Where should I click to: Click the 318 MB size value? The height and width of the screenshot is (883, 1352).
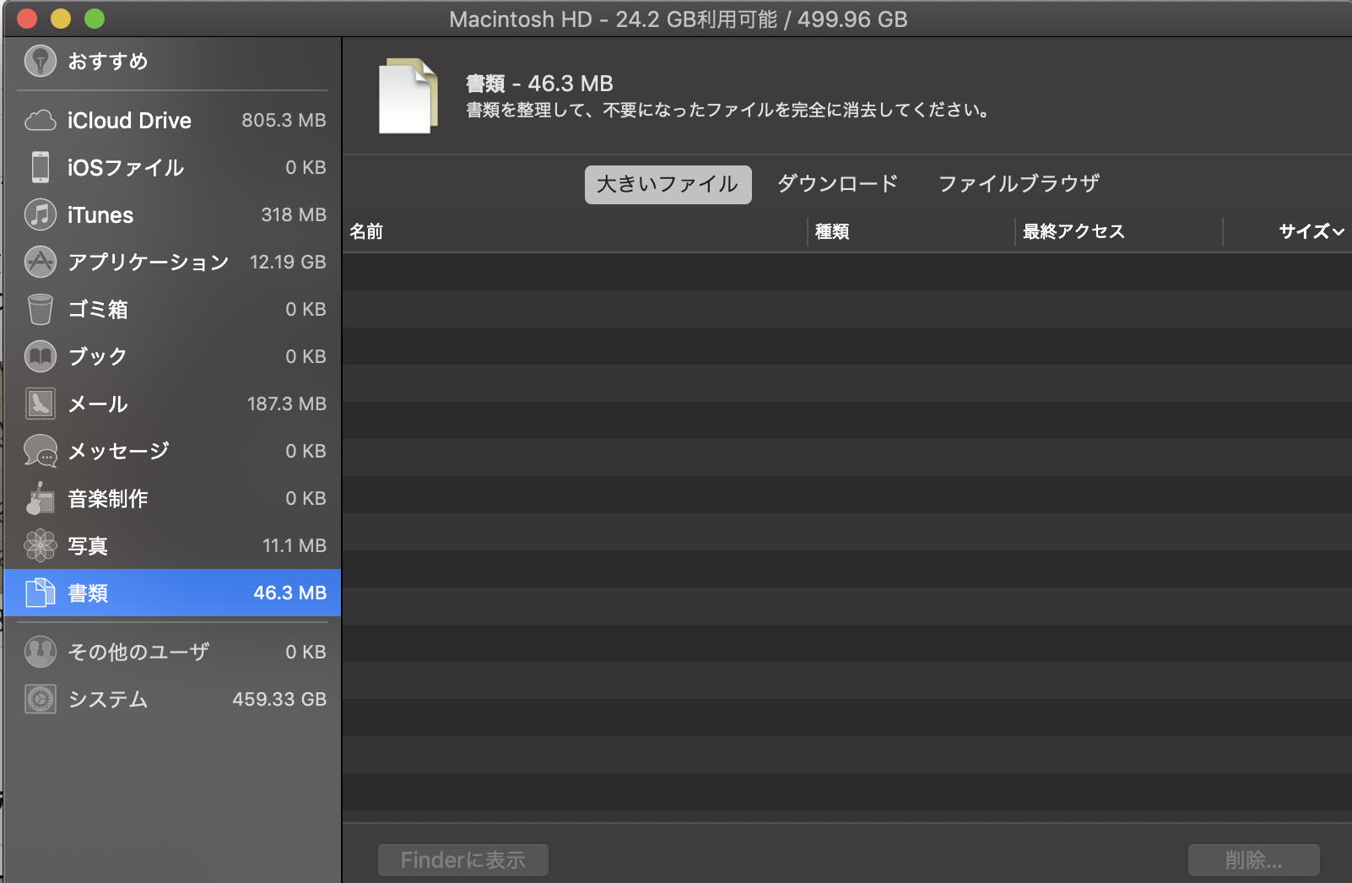tap(294, 214)
